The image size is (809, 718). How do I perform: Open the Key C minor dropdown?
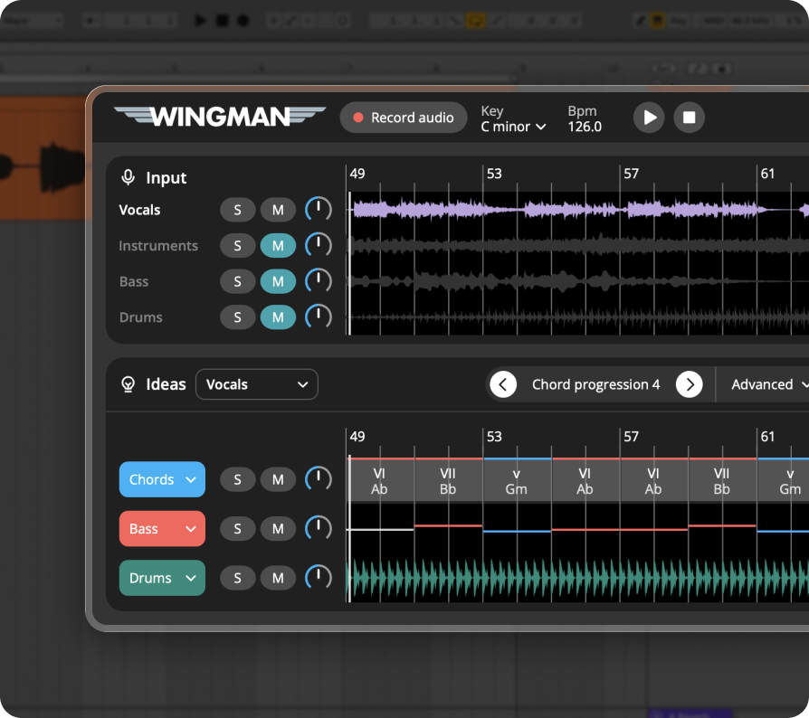pos(513,127)
